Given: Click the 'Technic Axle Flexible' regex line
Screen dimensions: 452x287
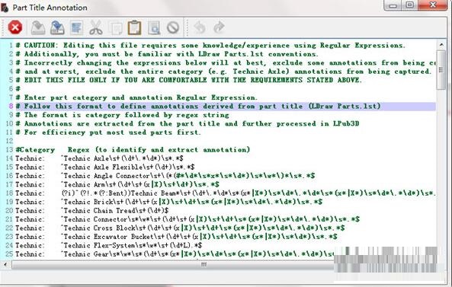Looking at the screenshot, I should tap(105, 167).
